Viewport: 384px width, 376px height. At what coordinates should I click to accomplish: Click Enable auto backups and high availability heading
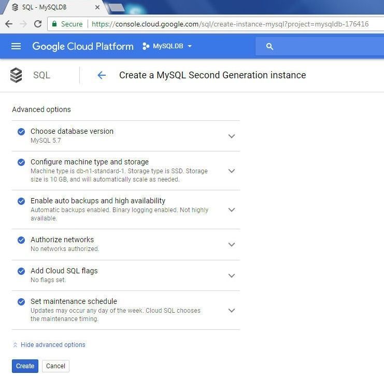pyautogui.click(x=98, y=201)
